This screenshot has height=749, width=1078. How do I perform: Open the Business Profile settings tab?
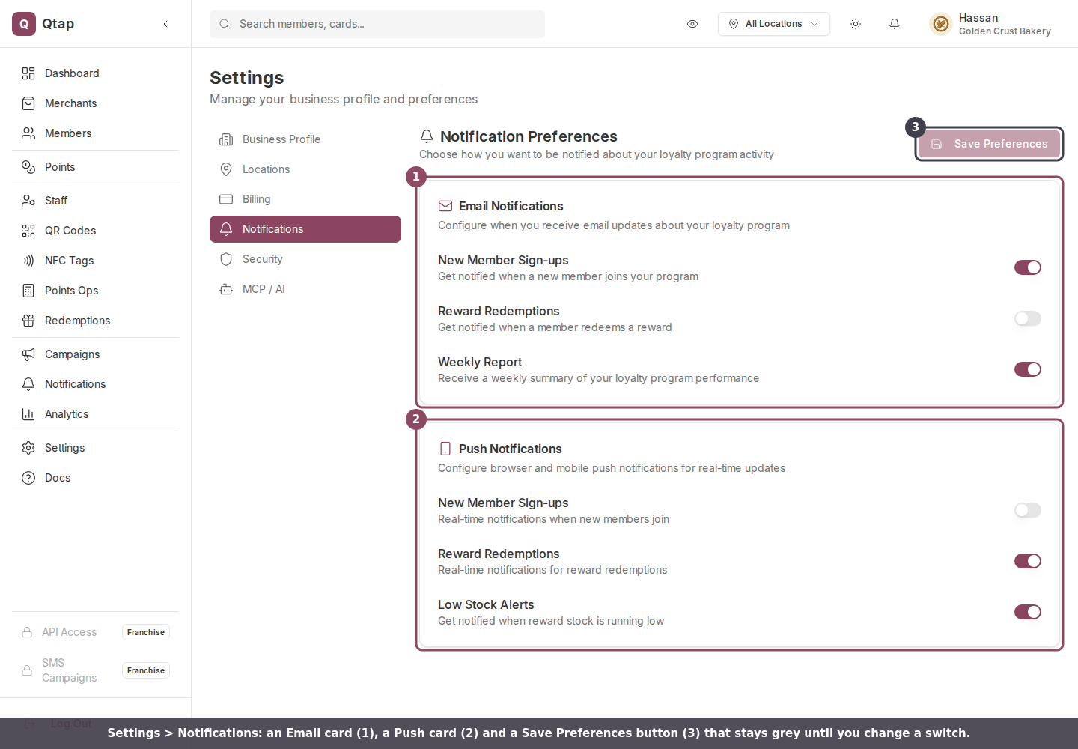pos(305,139)
